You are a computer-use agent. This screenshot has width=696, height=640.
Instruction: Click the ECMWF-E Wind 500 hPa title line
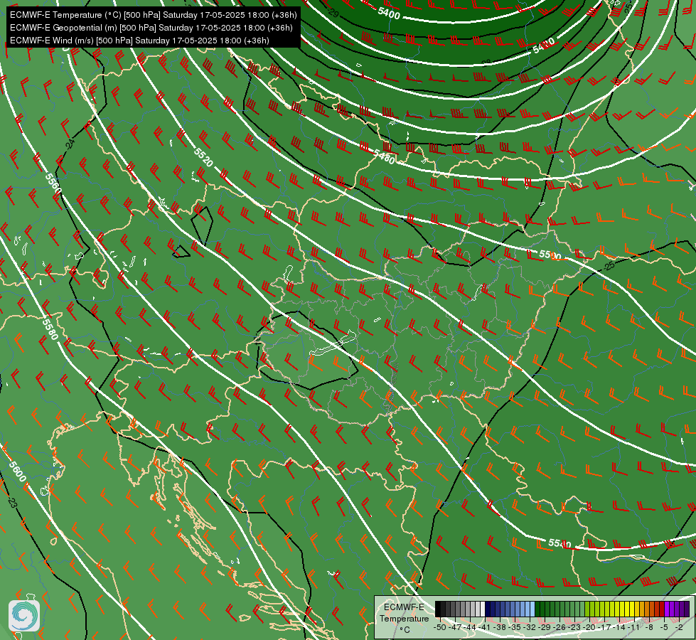tap(139, 41)
